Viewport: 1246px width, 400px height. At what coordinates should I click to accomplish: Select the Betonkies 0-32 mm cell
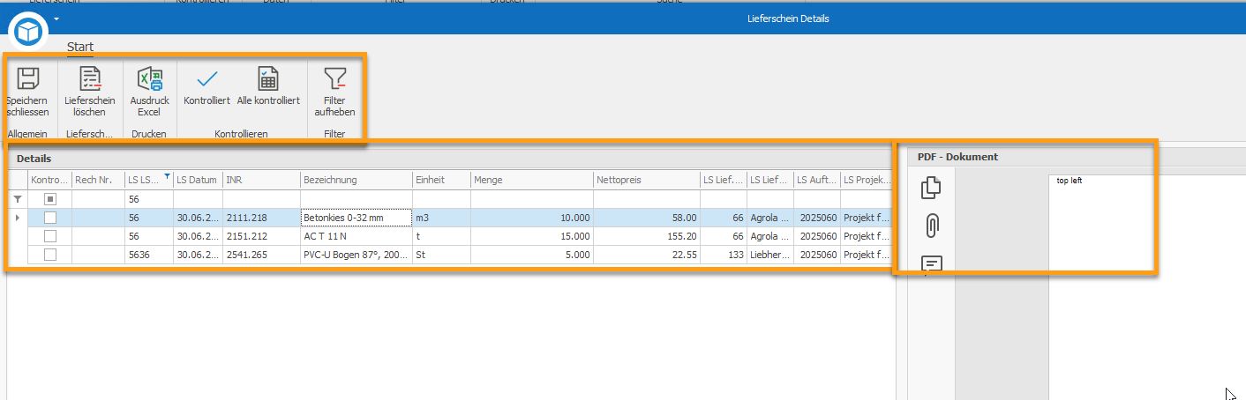coord(357,218)
